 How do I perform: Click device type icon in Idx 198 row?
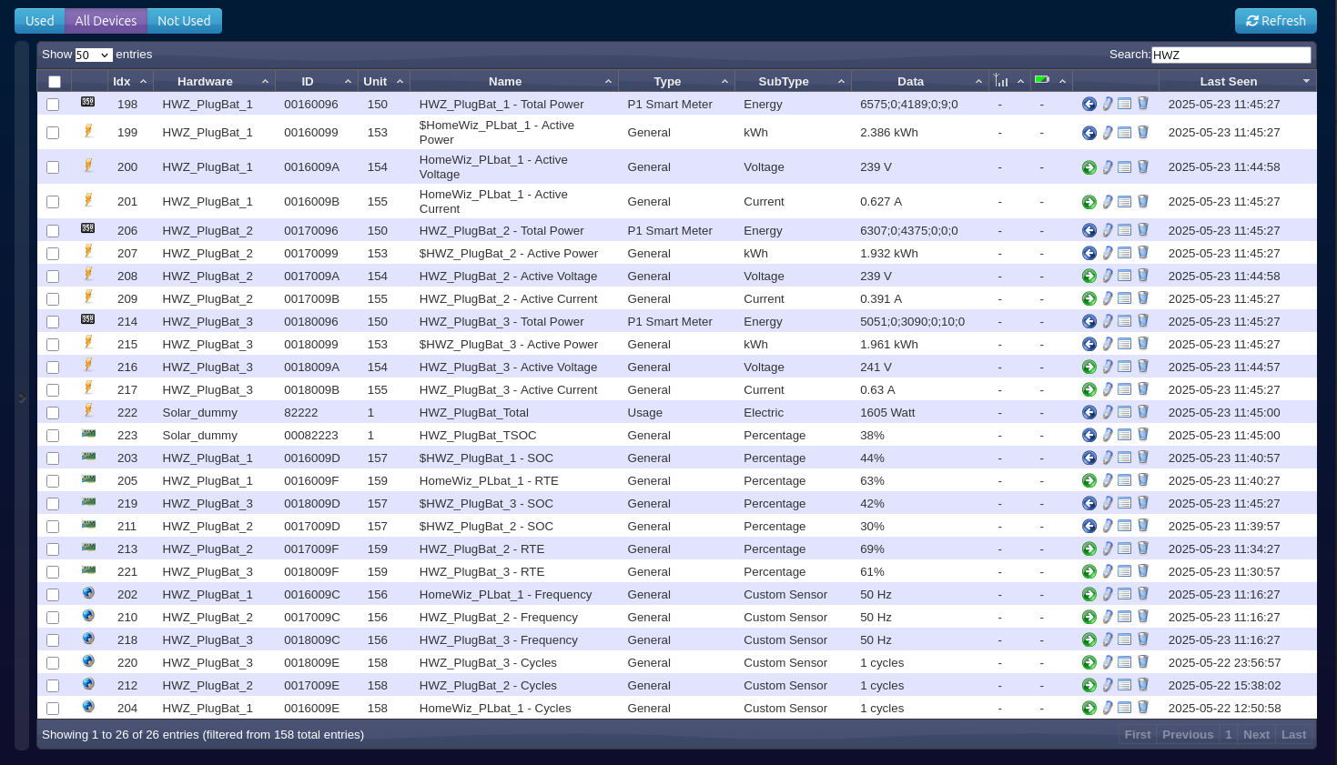coord(88,102)
